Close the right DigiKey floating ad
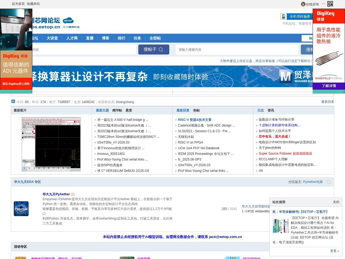 click(x=344, y=92)
